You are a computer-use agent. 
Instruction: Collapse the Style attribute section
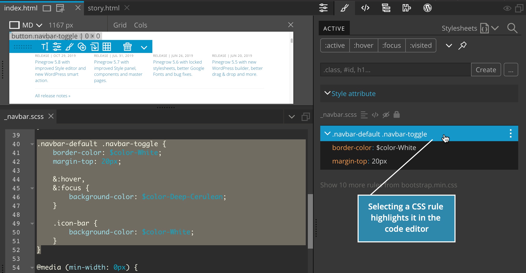(x=327, y=93)
